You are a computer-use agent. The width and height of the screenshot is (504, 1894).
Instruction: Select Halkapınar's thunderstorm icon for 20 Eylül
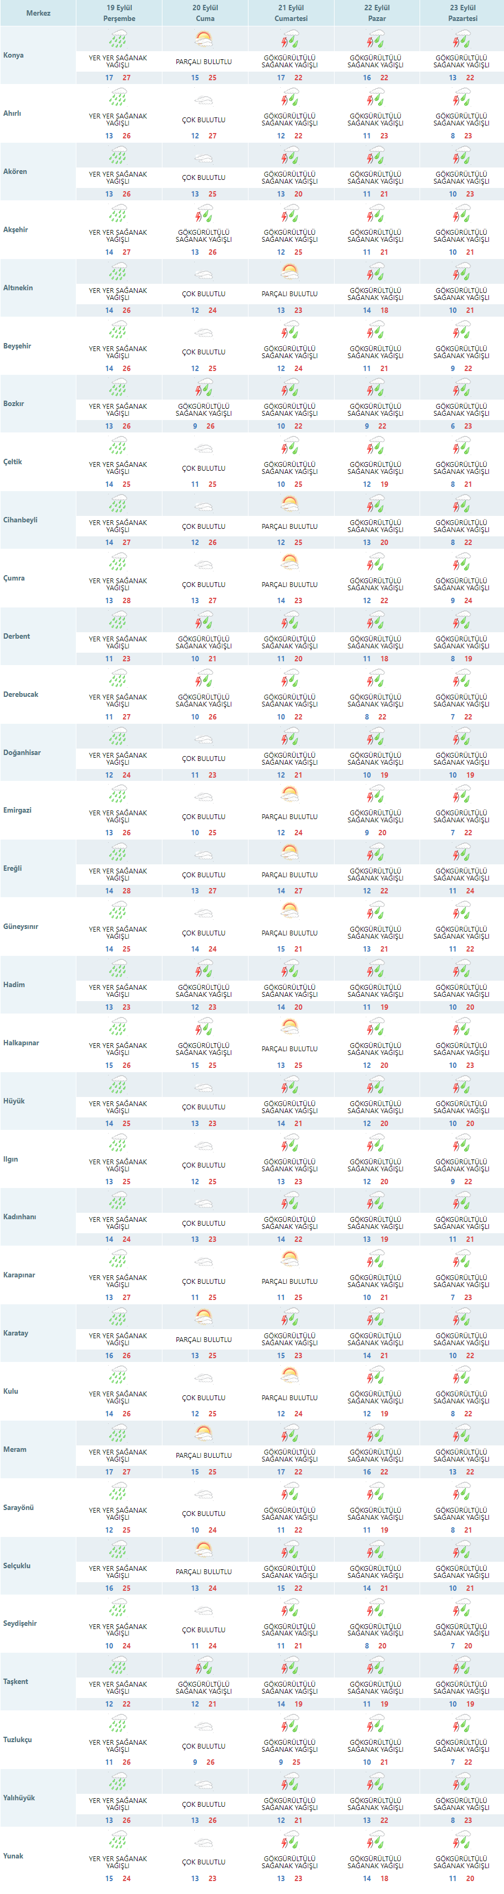click(203, 1026)
